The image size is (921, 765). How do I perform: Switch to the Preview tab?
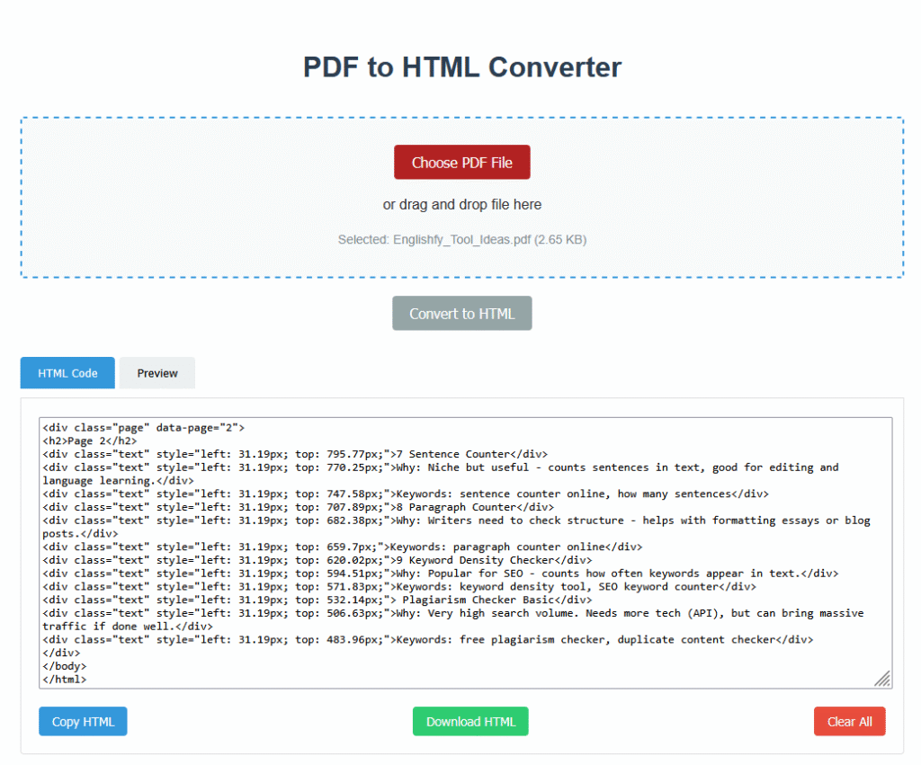pyautogui.click(x=157, y=373)
